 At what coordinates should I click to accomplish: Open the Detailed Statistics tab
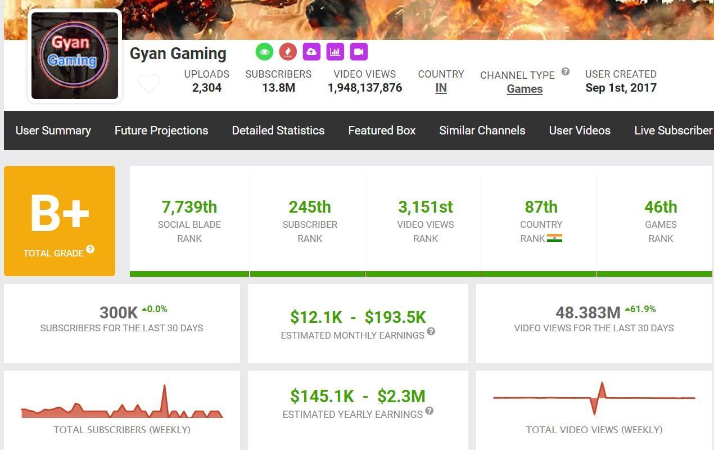coord(278,130)
